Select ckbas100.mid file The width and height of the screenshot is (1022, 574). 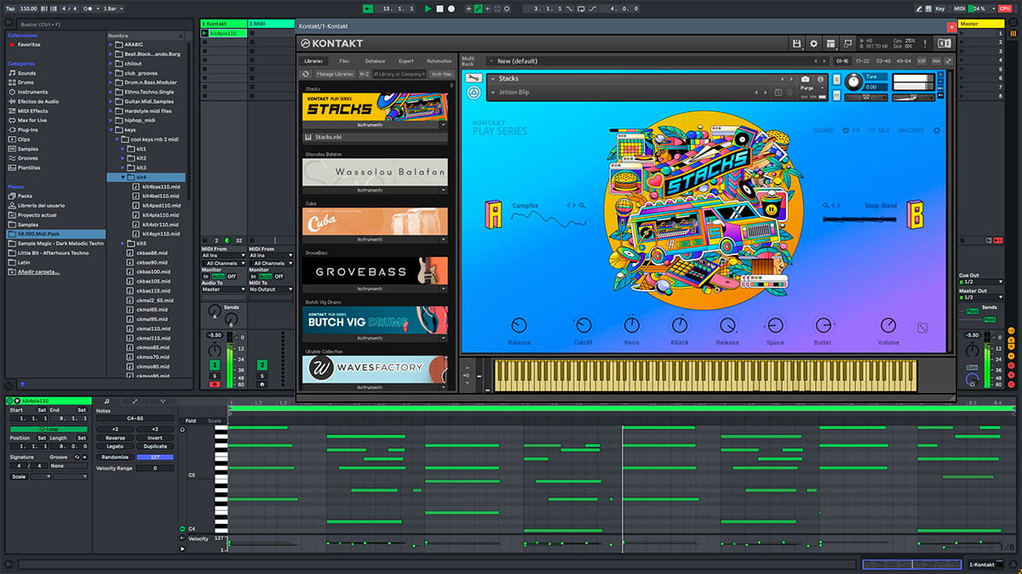click(x=153, y=271)
